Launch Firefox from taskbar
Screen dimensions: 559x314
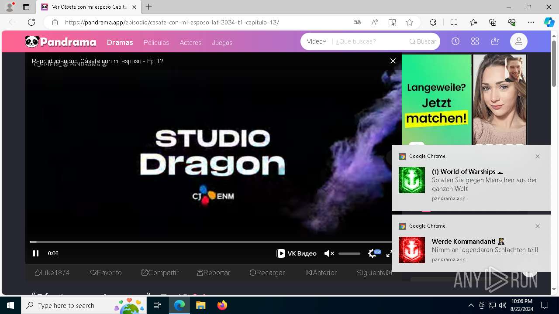click(222, 305)
